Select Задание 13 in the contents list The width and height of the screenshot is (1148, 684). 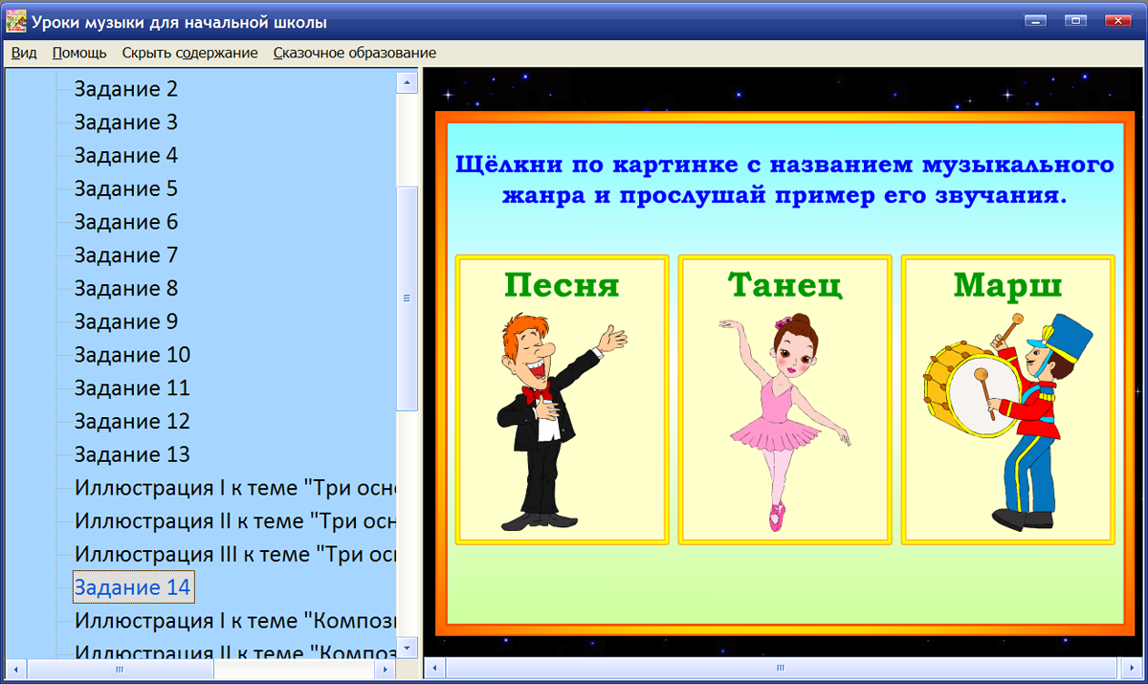pyautogui.click(x=132, y=454)
